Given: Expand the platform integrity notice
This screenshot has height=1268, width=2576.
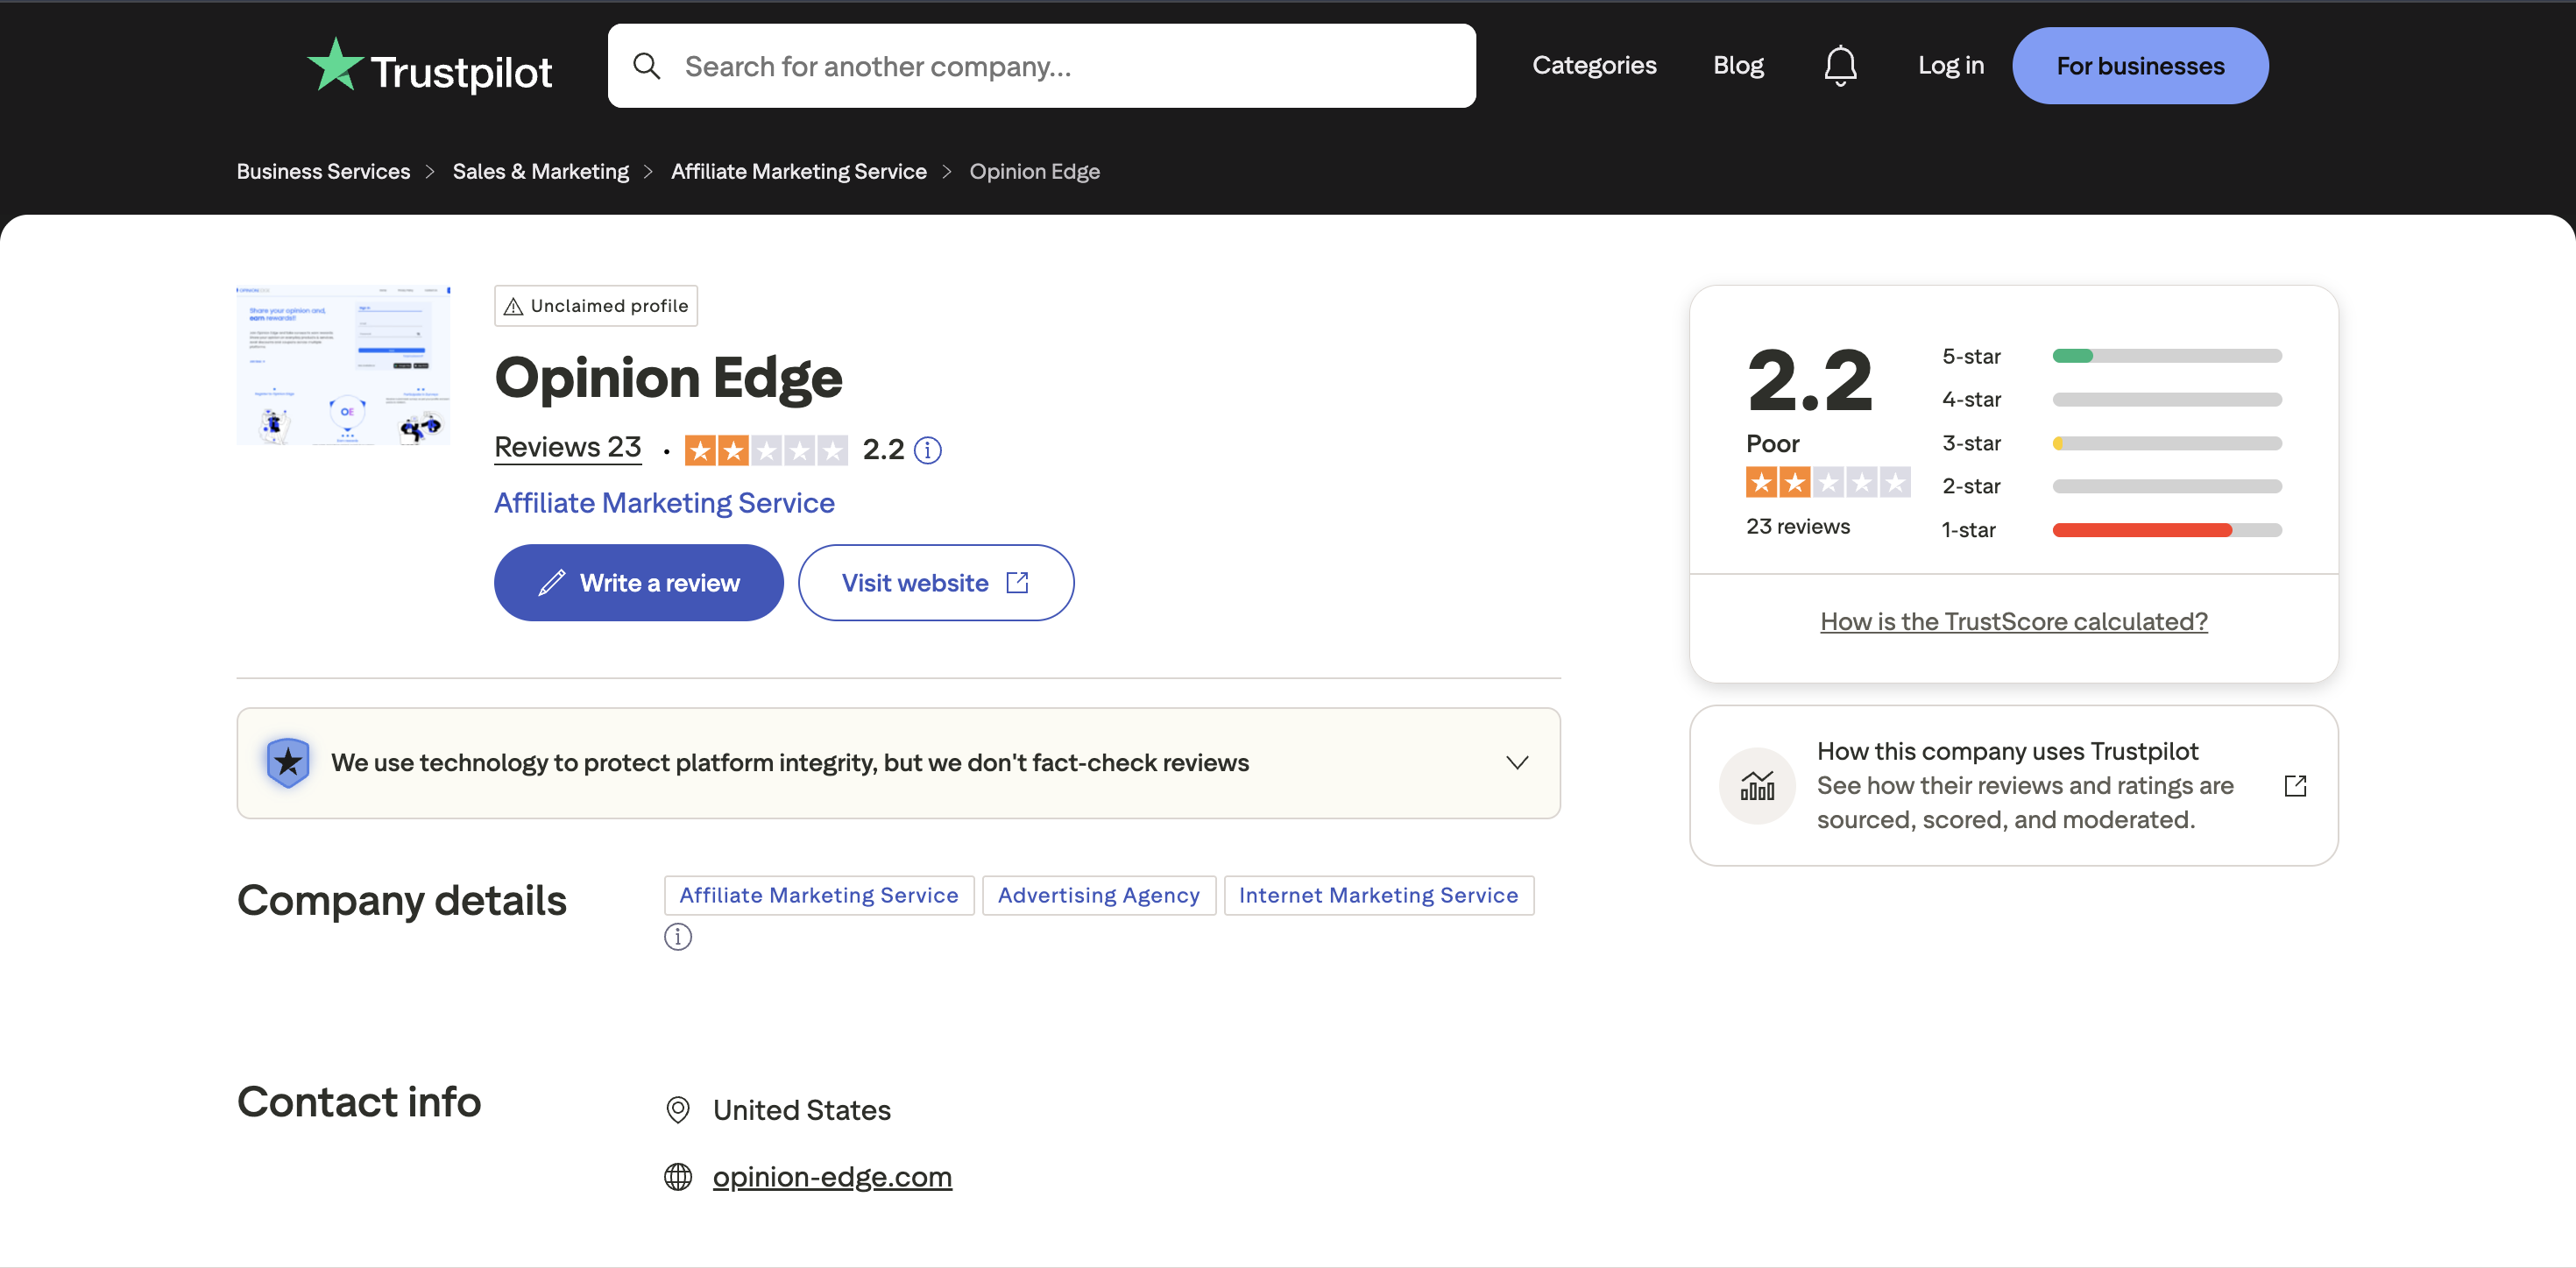Looking at the screenshot, I should coord(1517,762).
